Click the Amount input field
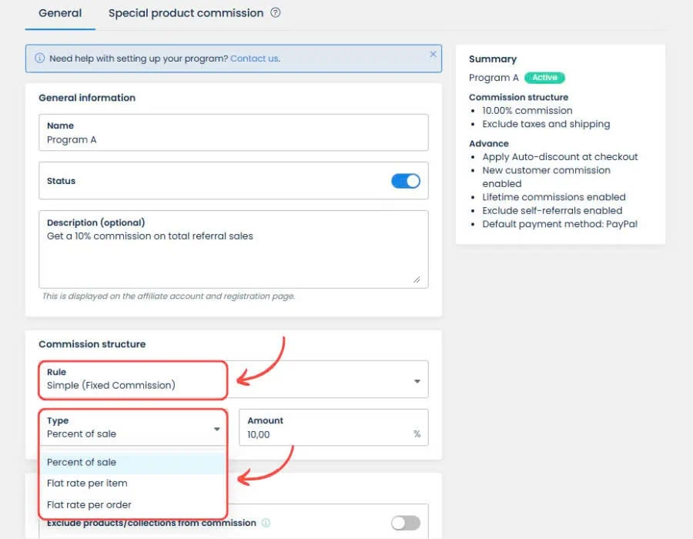This screenshot has height=539, width=693. pyautogui.click(x=333, y=427)
